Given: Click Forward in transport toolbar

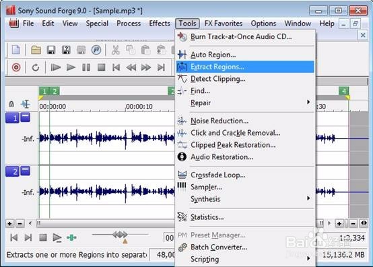Looking at the screenshot, I should pos(146,67).
